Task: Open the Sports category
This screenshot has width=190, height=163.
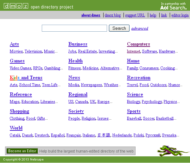Action: pyautogui.click(x=134, y=111)
